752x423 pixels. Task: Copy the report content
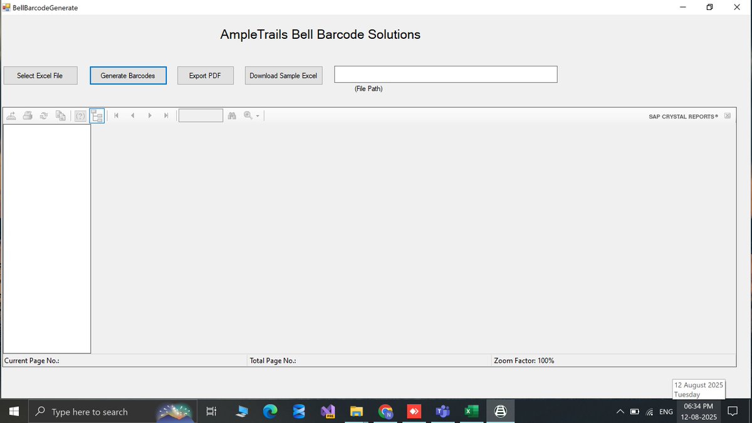(x=60, y=115)
